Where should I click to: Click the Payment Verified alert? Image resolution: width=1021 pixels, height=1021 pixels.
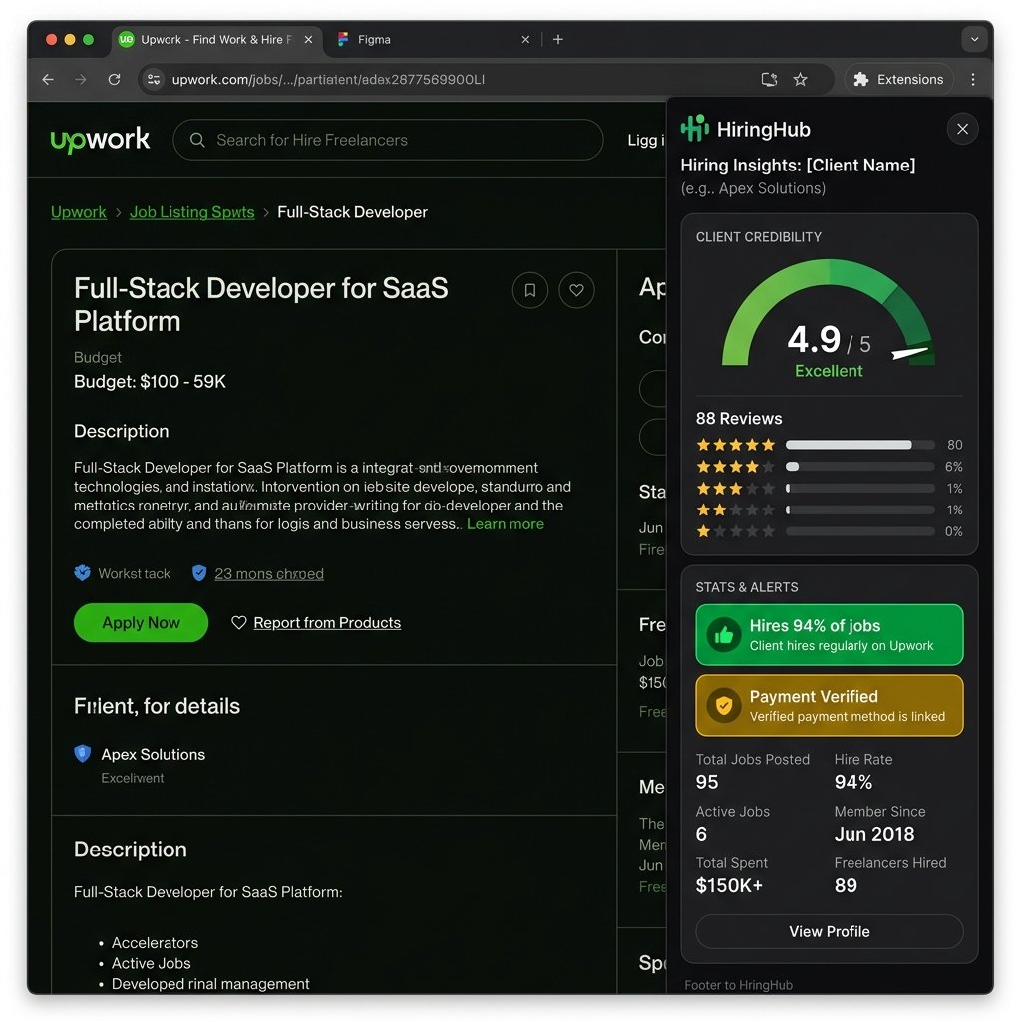(x=829, y=705)
